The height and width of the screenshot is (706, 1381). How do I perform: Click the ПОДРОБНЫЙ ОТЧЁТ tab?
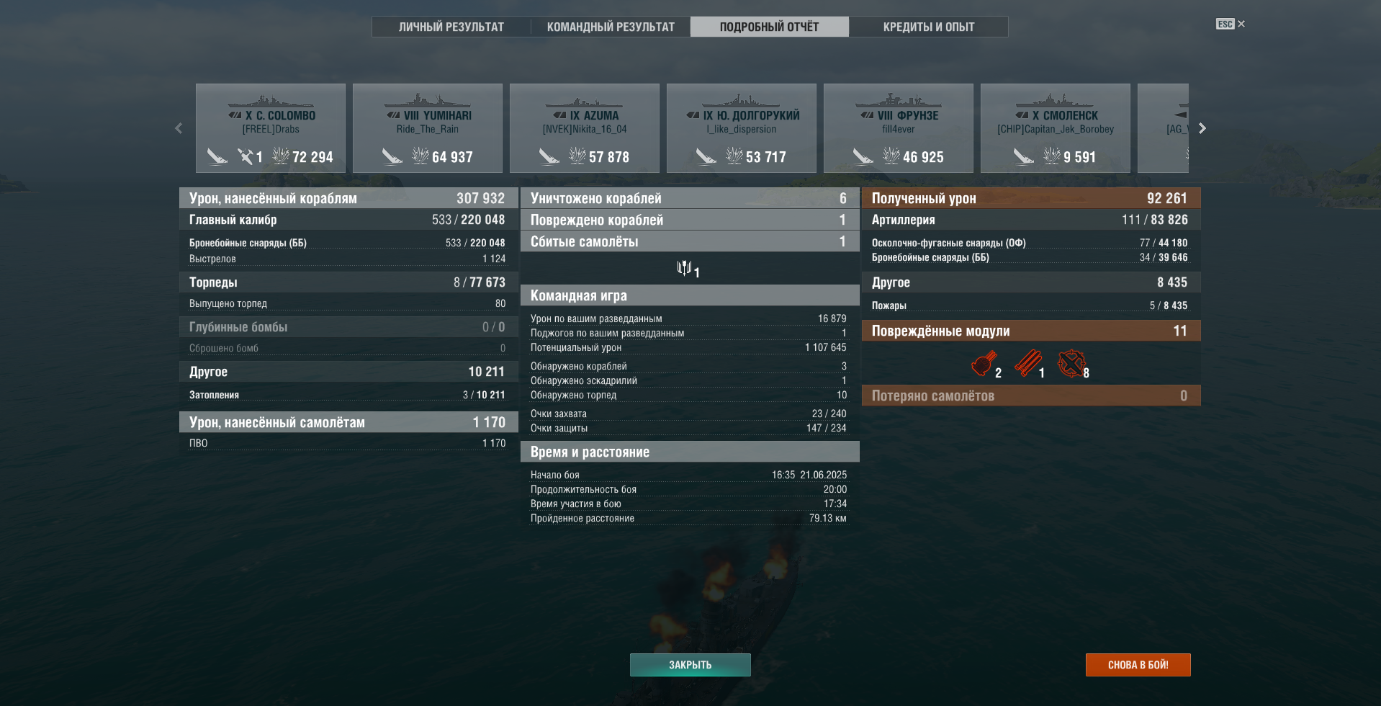coord(770,27)
